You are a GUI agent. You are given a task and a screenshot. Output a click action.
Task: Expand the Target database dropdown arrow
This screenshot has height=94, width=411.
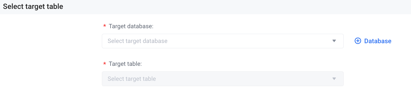click(x=334, y=41)
